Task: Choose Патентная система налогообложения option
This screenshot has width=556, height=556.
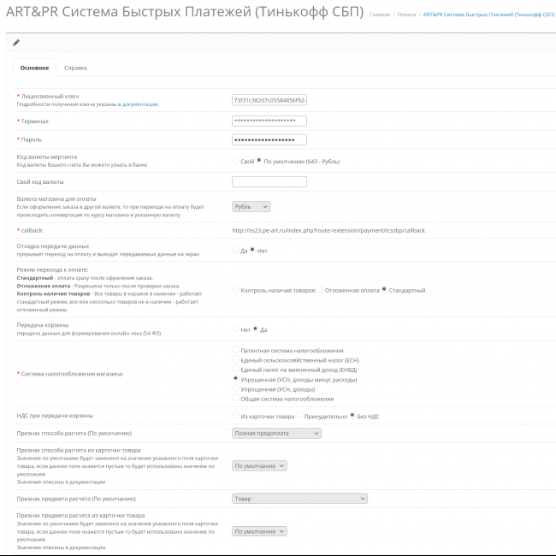Action: 236,350
